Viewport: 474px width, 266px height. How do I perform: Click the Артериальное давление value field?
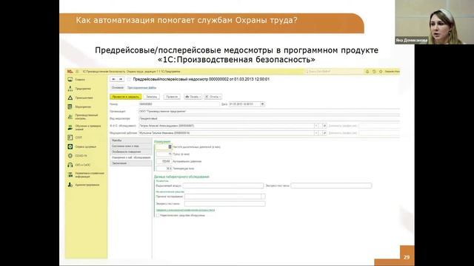point(164,161)
